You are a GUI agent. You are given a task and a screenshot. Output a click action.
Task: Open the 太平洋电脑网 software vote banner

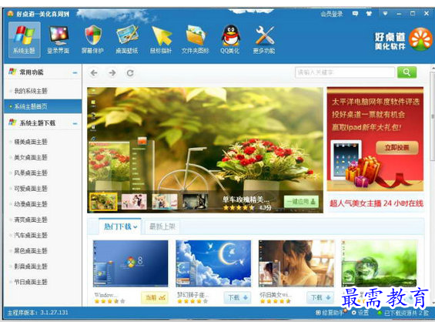(375, 139)
